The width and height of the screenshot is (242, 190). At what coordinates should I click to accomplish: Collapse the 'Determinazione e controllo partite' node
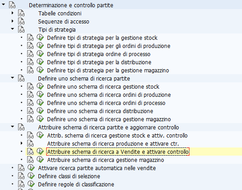click(x=3, y=5)
